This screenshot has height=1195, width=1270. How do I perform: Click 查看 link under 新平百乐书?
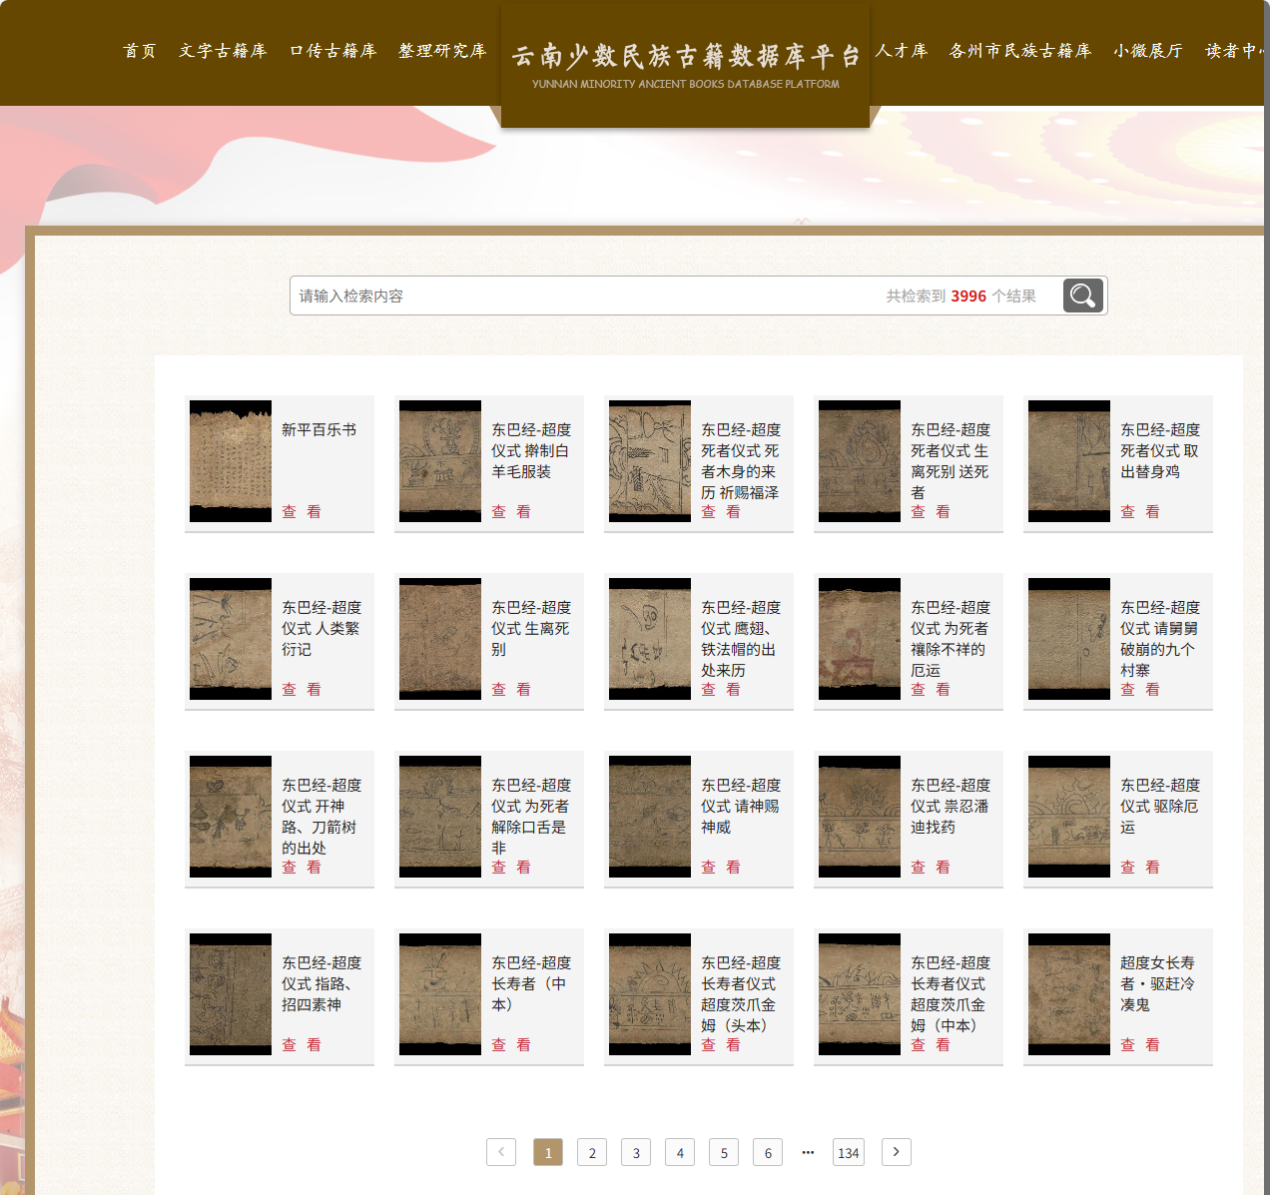[302, 512]
